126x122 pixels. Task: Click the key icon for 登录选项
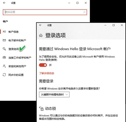tap(4, 49)
